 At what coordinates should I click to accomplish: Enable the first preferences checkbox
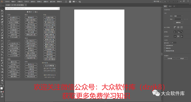pyautogui.click(x=165, y=45)
